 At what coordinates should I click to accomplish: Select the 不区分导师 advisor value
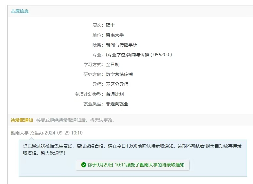(117, 84)
